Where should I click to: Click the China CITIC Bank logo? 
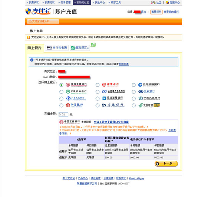click(74, 105)
